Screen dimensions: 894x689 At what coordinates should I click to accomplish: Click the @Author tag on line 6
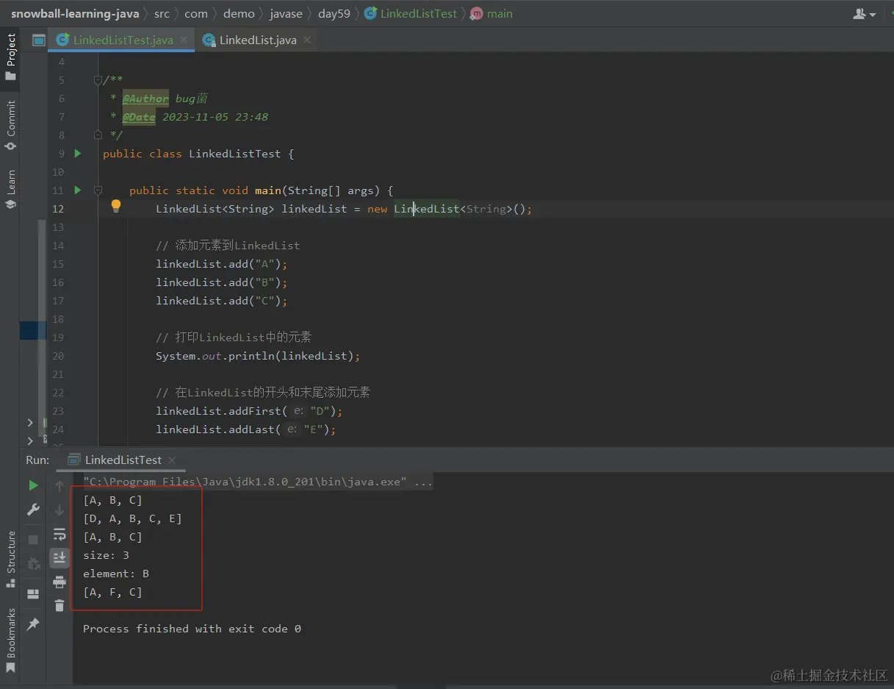tap(145, 99)
